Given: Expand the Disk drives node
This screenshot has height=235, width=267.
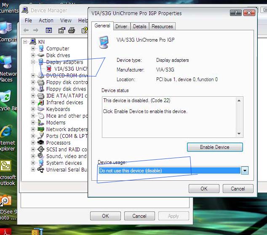Looking at the screenshot, I should (x=33, y=55).
